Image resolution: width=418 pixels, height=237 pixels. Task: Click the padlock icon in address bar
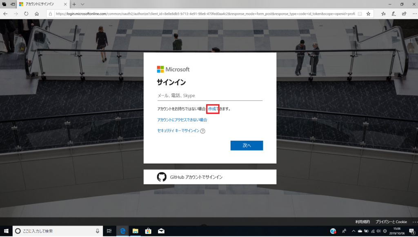coord(50,14)
